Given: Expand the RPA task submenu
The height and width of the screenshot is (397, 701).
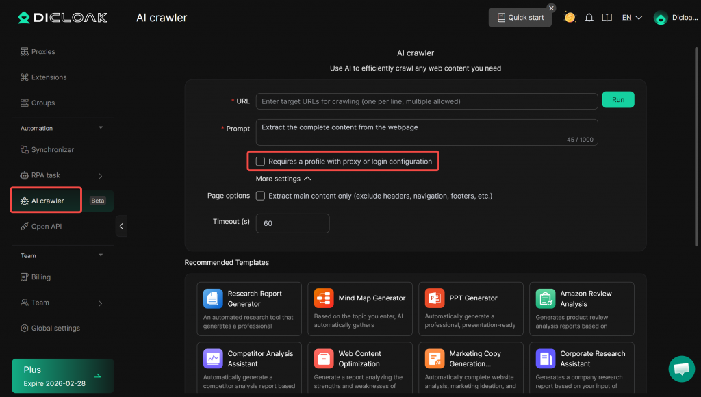Looking at the screenshot, I should (x=100, y=176).
